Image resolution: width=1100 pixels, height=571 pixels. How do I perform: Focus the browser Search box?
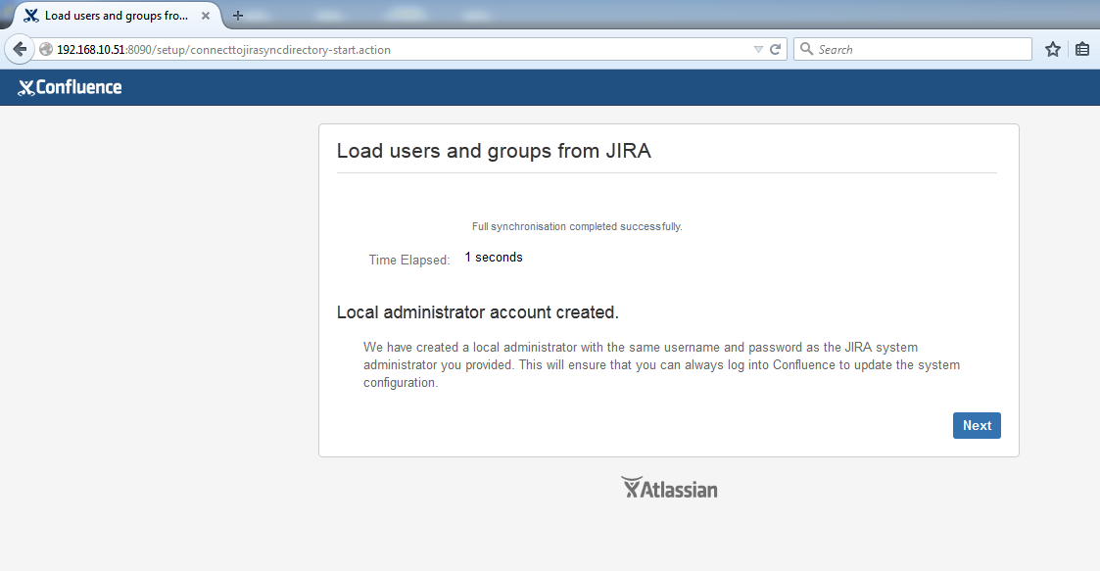[913, 49]
